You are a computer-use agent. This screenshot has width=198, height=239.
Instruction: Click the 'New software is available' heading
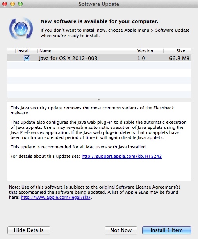click(x=100, y=21)
